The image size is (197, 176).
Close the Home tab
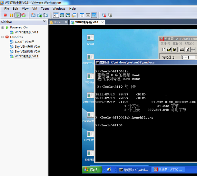[66, 22]
